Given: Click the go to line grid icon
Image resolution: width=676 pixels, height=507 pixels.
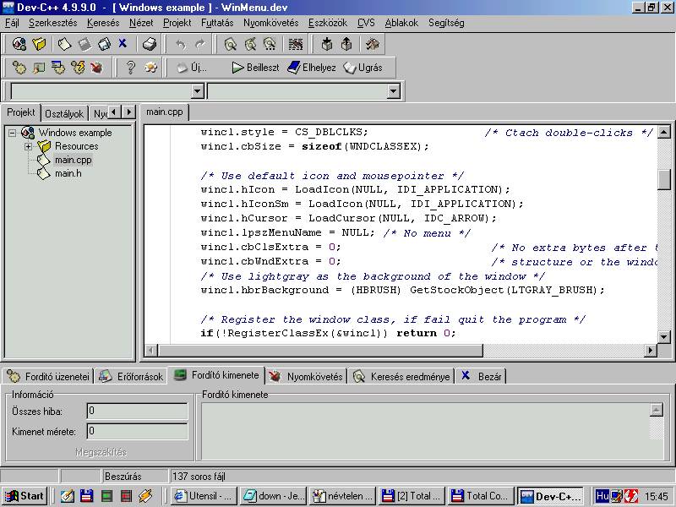Looking at the screenshot, I should [296, 44].
